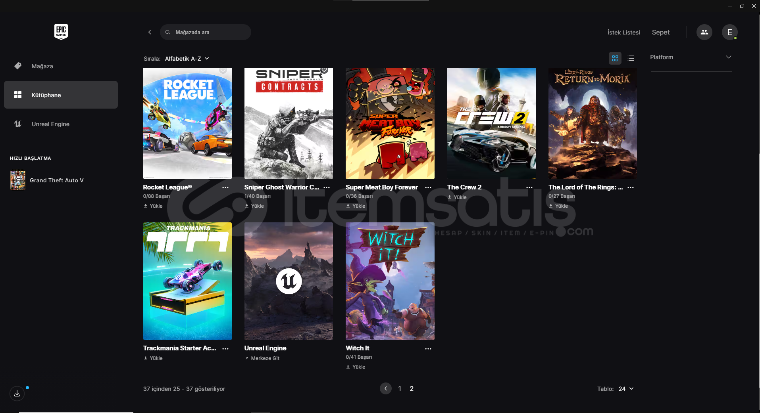Install Sniper Ghost Warrior Contracts via Yükle
Screen dimensions: 760x413
click(254, 206)
